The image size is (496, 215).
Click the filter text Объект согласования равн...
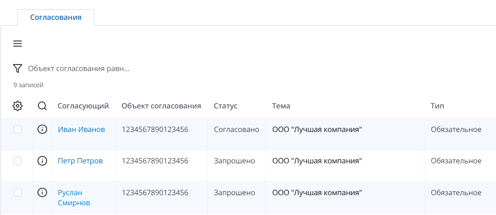click(x=79, y=69)
